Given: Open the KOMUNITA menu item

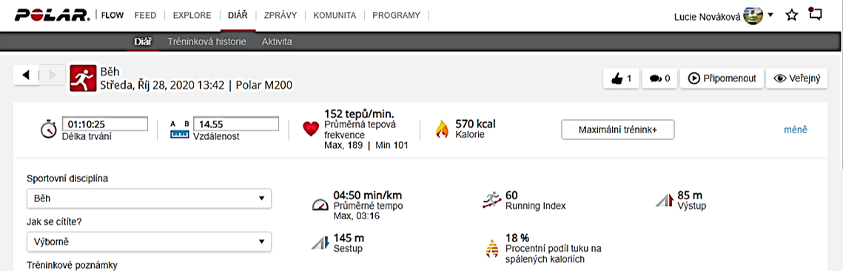Looking at the screenshot, I should point(335,15).
